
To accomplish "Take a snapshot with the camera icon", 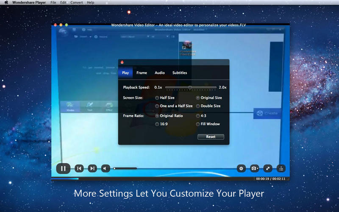I will (254, 168).
